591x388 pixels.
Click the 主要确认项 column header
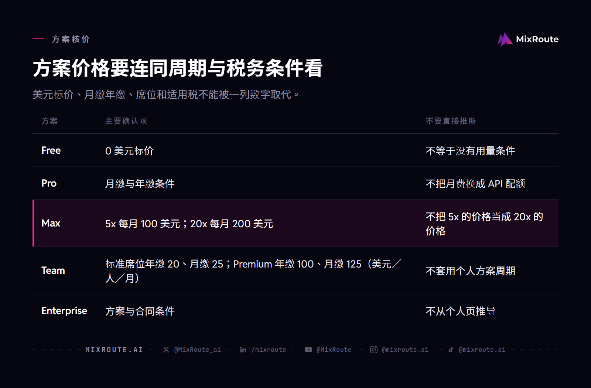point(126,121)
